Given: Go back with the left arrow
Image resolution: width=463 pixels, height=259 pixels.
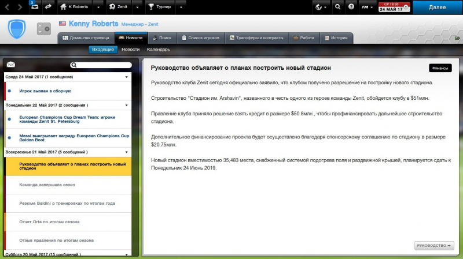Looking at the screenshot, I should 8,7.
